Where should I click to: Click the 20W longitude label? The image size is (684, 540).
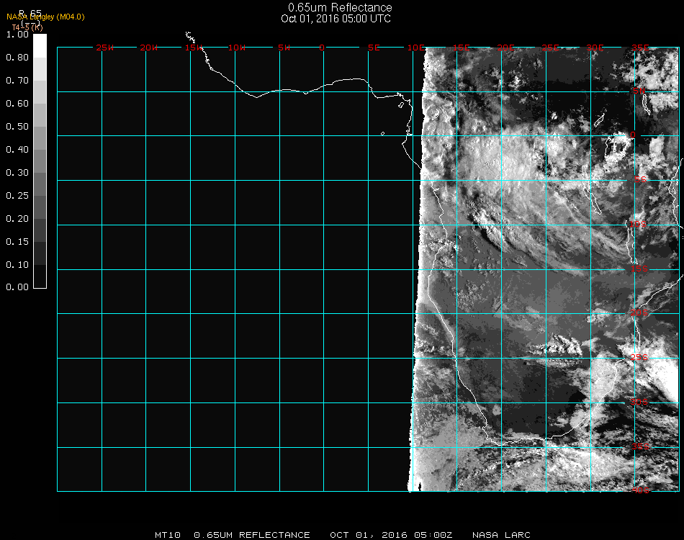tap(149, 48)
